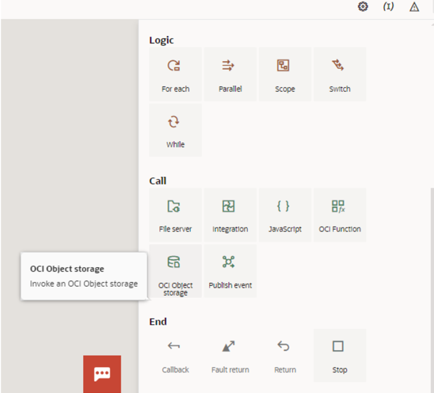Choose the JavaScript call action

285,215
